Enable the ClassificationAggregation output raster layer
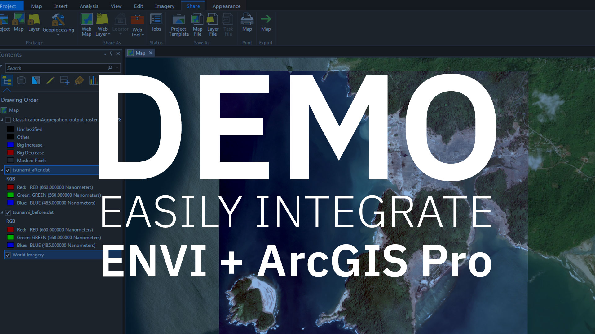 coord(7,119)
